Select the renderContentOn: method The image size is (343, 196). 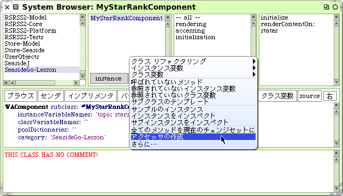287,24
